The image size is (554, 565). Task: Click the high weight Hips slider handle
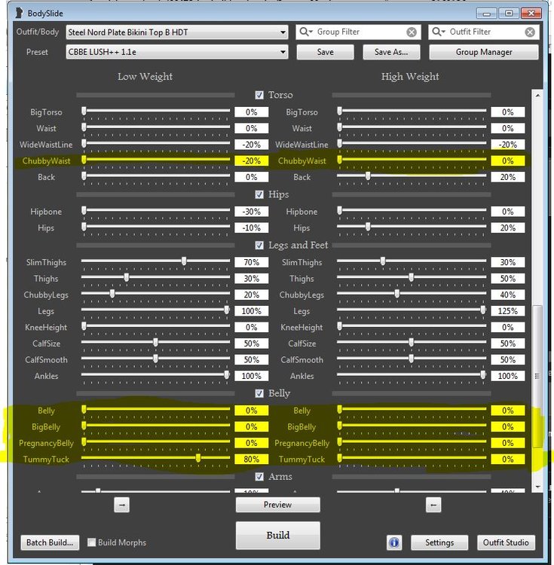point(368,227)
